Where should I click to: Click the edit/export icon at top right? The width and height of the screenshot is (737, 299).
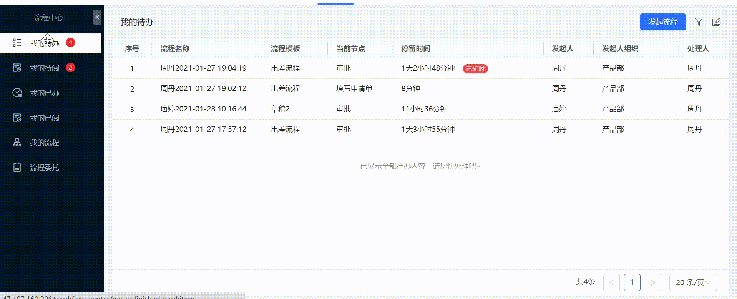pyautogui.click(x=716, y=22)
